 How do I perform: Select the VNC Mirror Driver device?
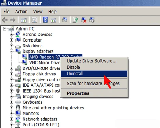point(45,63)
